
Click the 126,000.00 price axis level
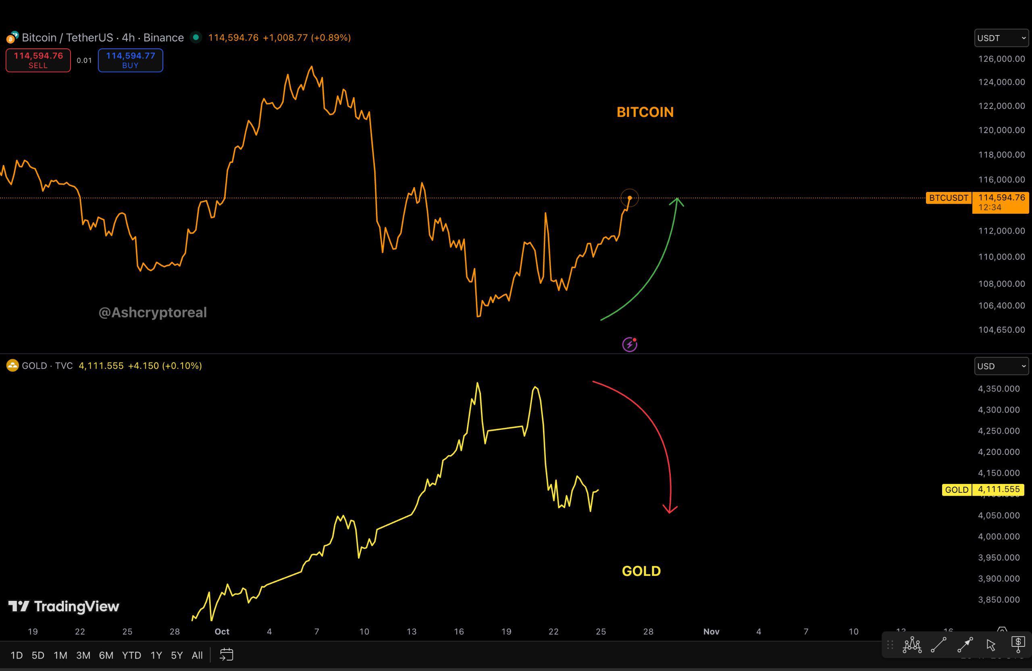(x=1002, y=58)
